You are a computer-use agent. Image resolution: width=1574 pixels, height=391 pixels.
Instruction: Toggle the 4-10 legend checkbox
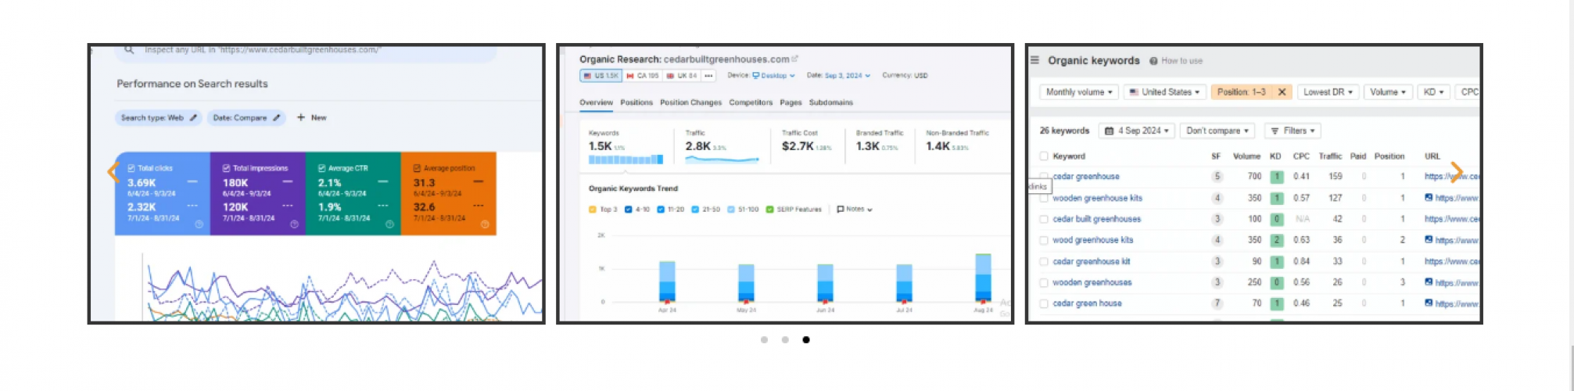point(629,210)
